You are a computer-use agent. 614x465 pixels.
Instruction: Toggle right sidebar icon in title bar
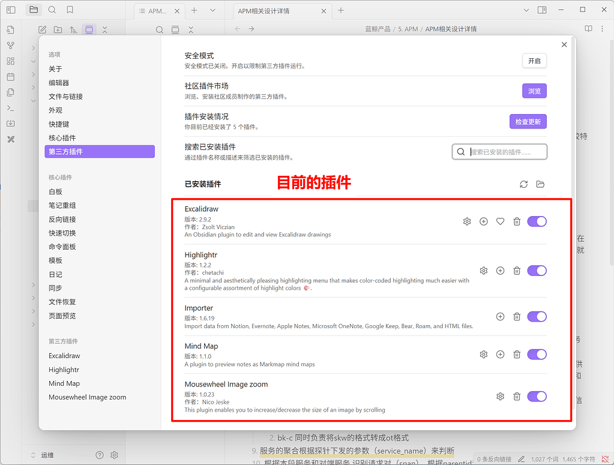[x=542, y=10]
